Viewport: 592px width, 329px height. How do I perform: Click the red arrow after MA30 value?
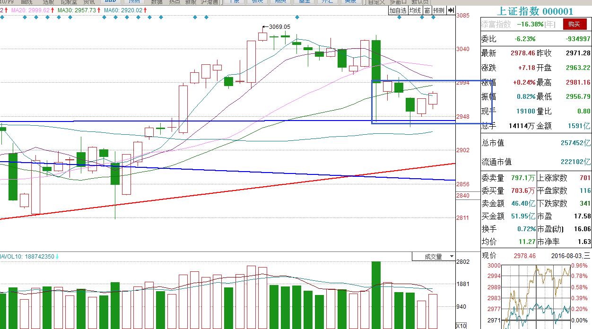point(98,10)
